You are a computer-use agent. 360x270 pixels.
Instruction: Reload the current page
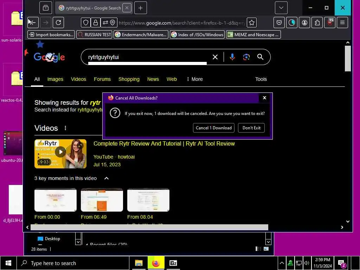click(58, 22)
